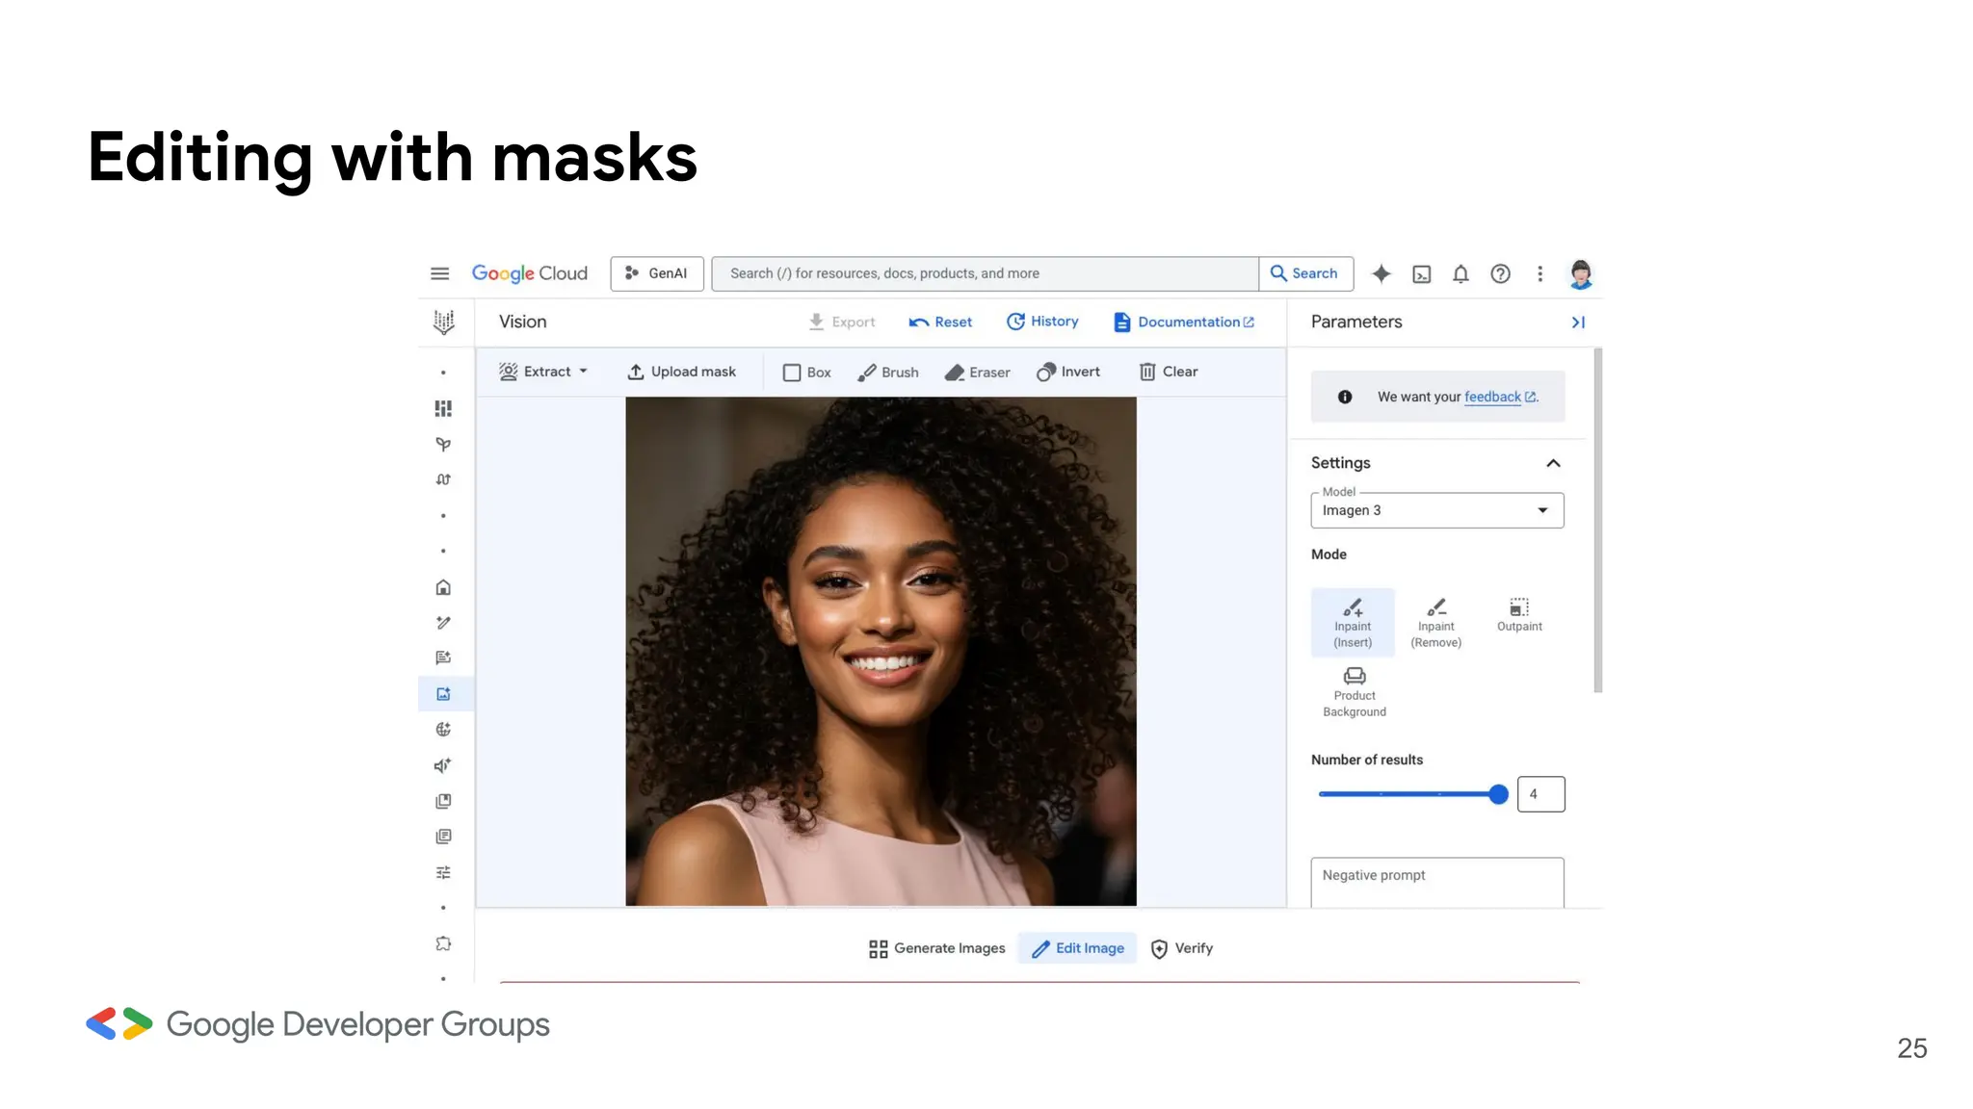Select the Eraser tool
The width and height of the screenshot is (1973, 1109).
(977, 373)
